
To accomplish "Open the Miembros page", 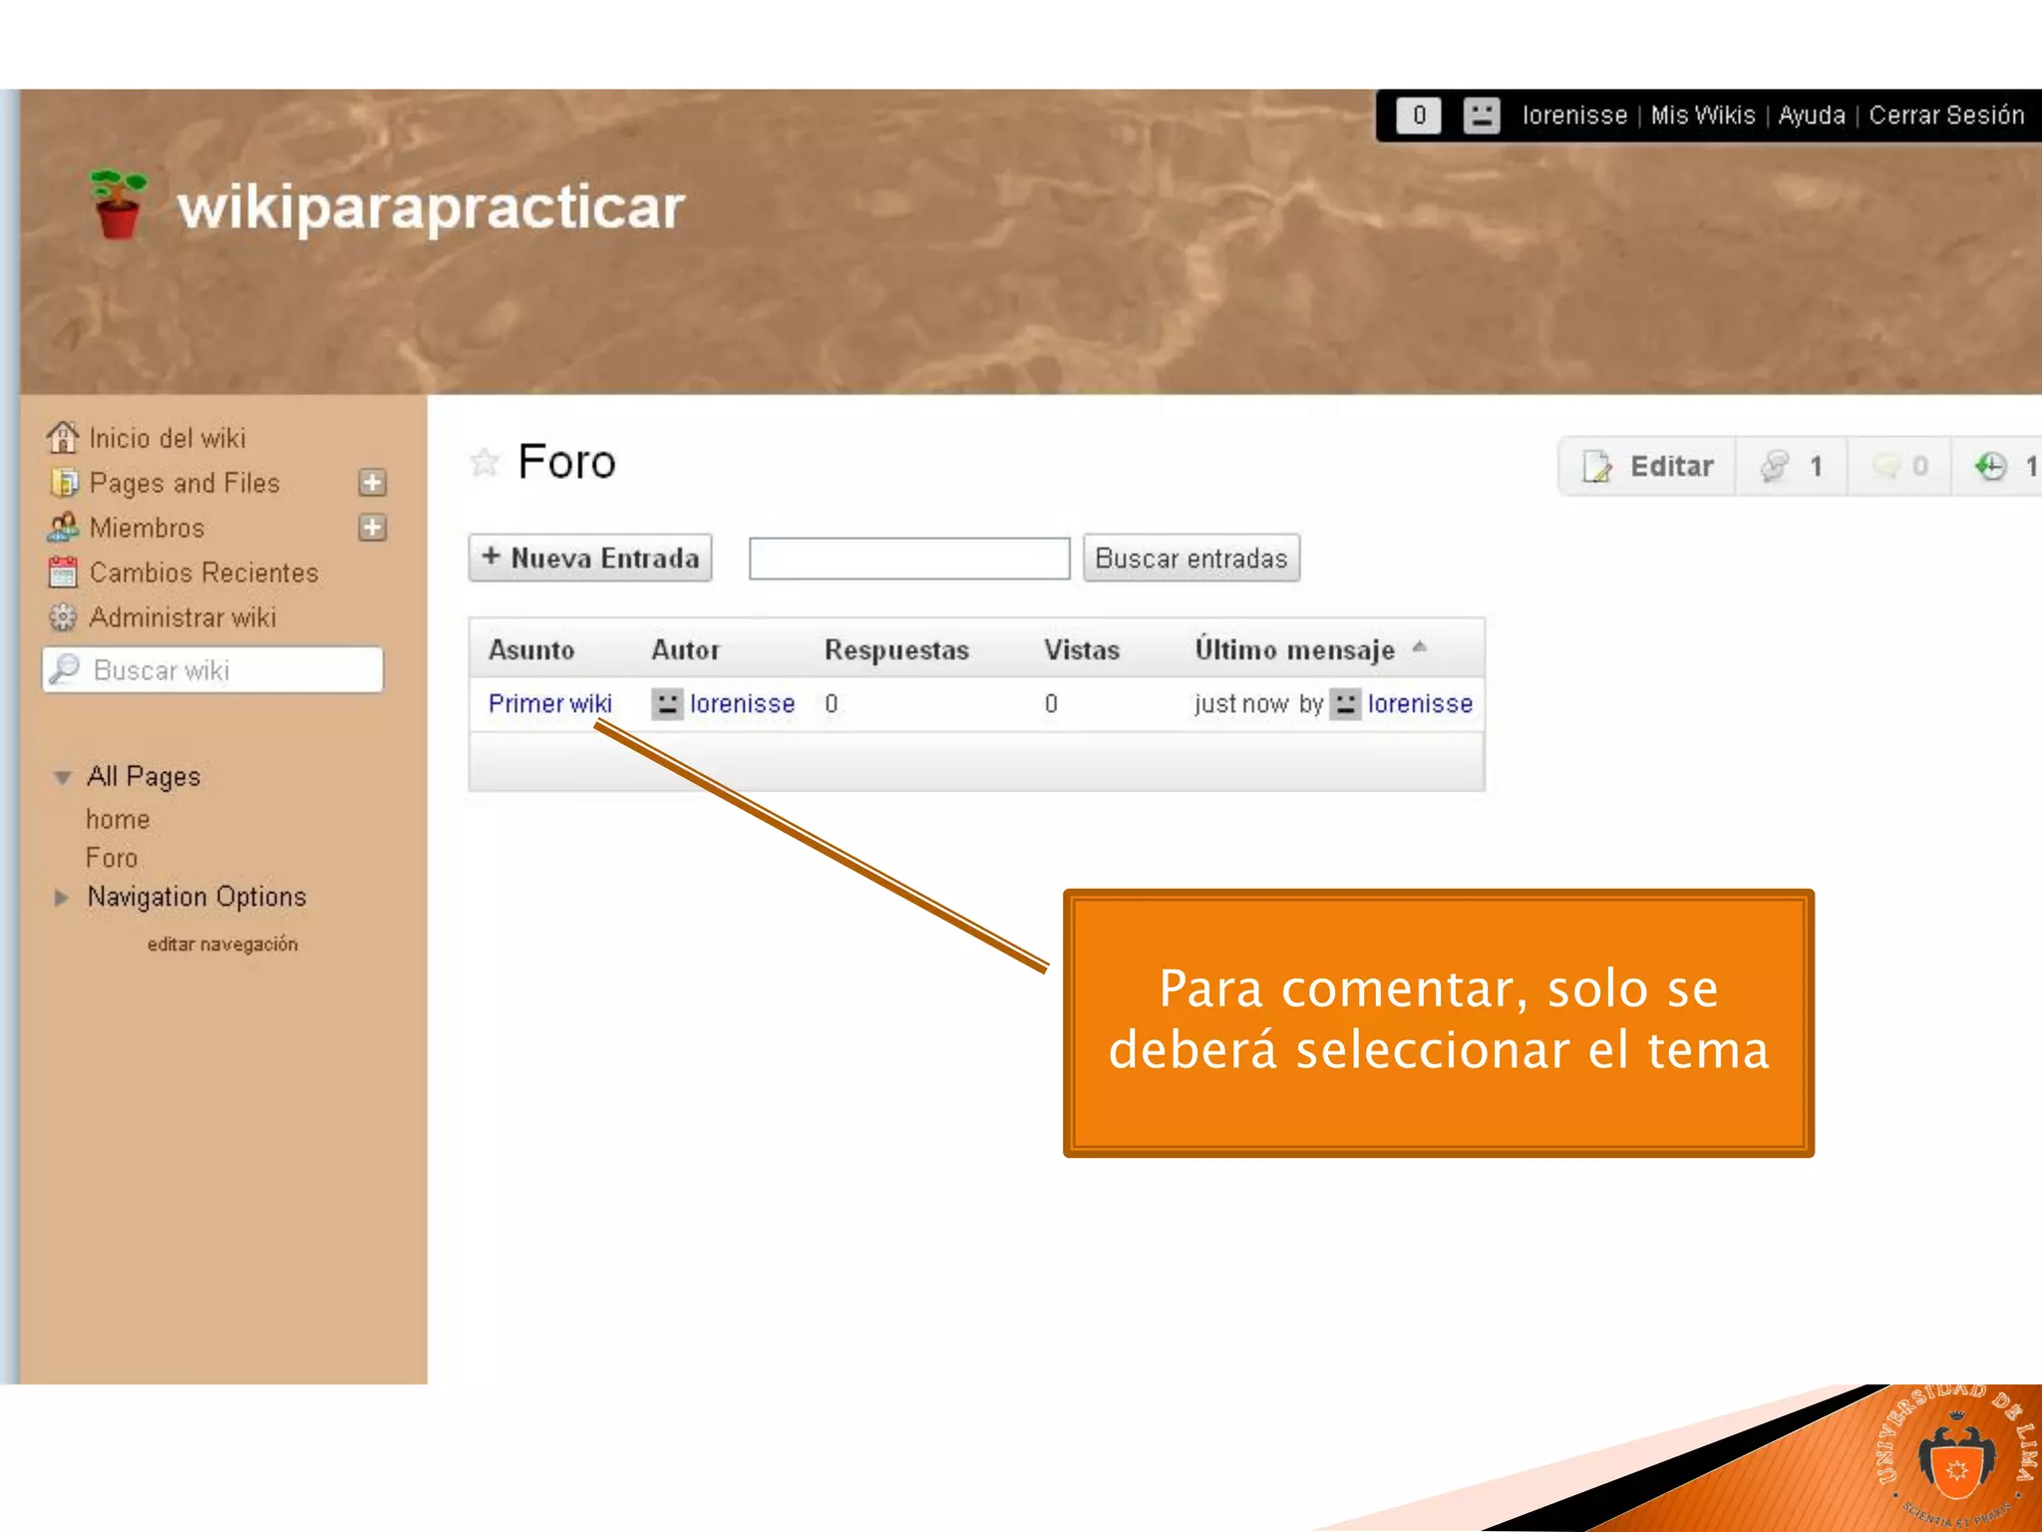I will 147,528.
